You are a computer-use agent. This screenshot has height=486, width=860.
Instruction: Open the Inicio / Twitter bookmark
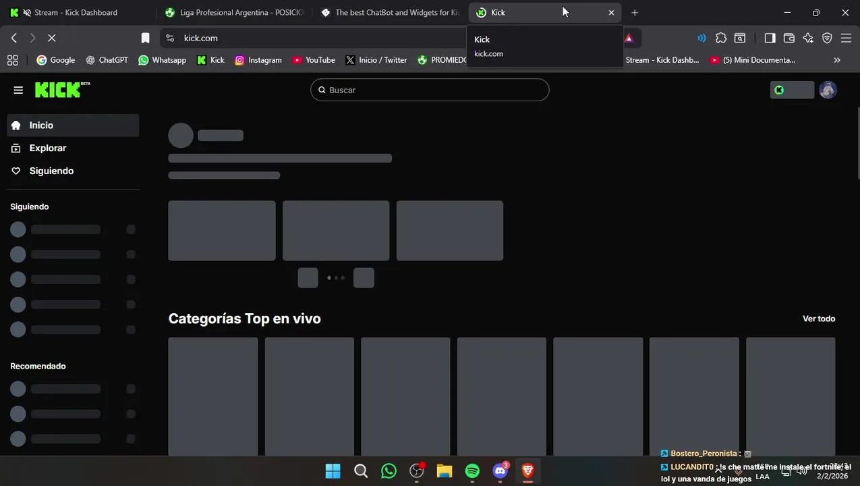376,60
